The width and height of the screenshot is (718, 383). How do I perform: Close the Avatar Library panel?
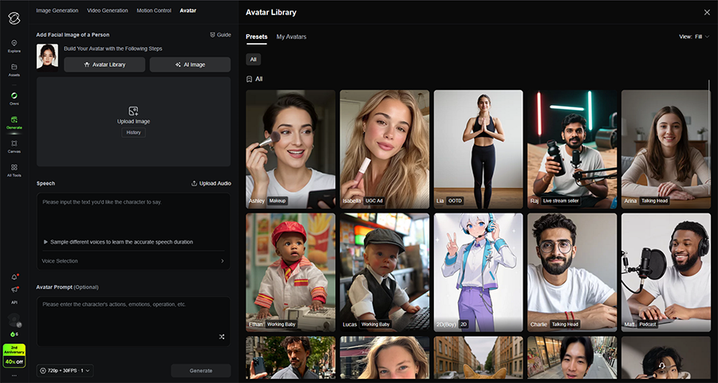pos(707,12)
